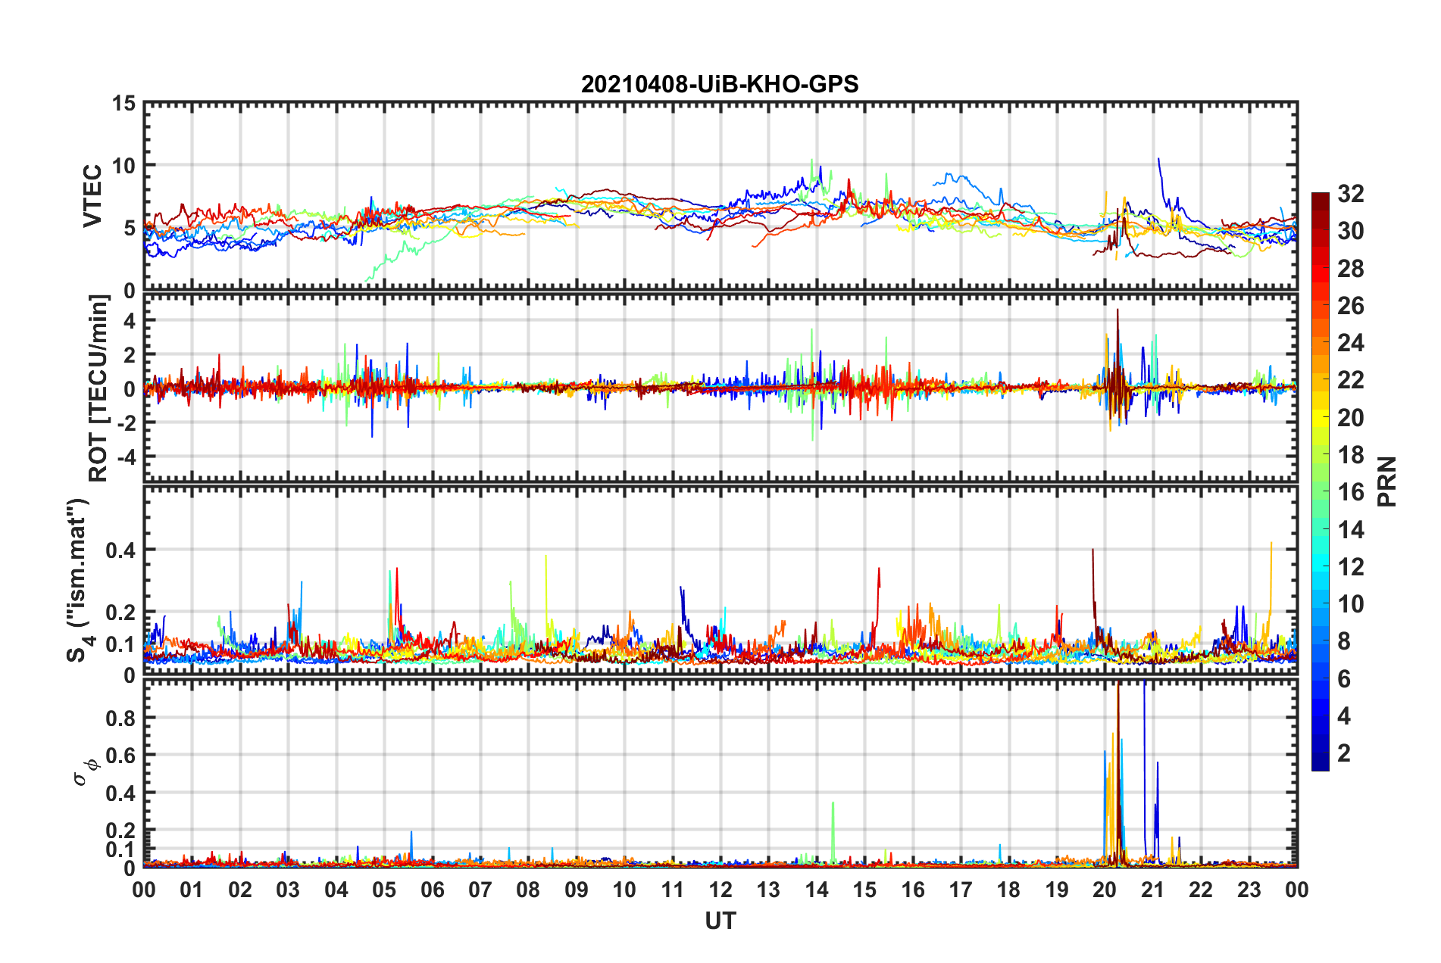Image resolution: width=1441 pixels, height=963 pixels.
Task: Click x-axis tick label 12
Action: pyautogui.click(x=720, y=890)
